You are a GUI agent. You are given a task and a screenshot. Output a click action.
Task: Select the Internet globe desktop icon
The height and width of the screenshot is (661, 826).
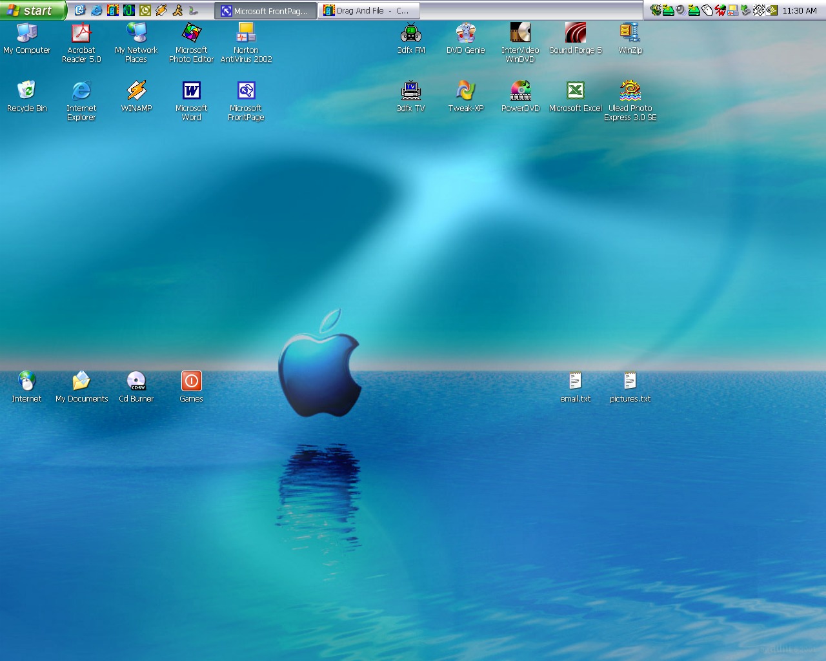coord(26,387)
